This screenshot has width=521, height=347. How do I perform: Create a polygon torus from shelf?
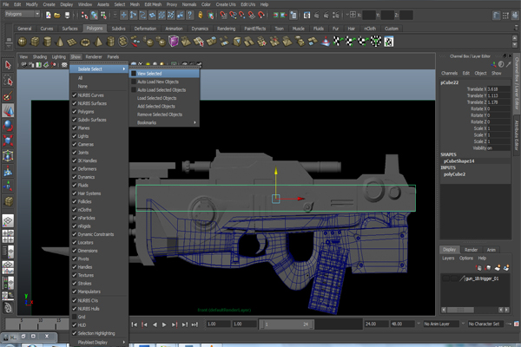(x=85, y=42)
